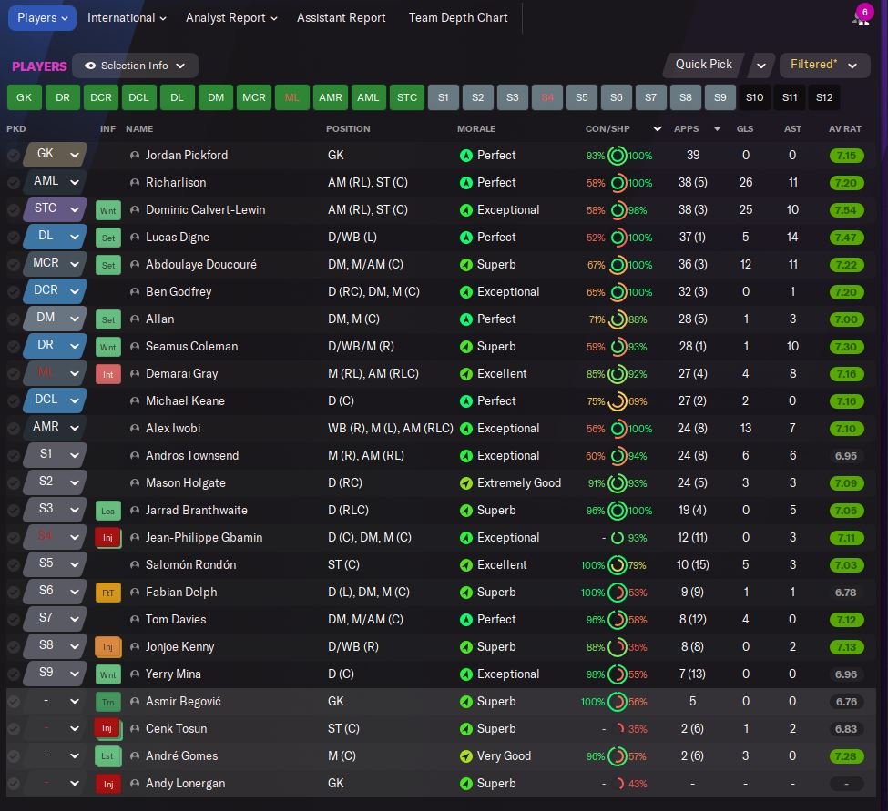The height and width of the screenshot is (811, 888).
Task: Toggle selection checkmark for Ben Godfrey
Action: click(x=14, y=292)
